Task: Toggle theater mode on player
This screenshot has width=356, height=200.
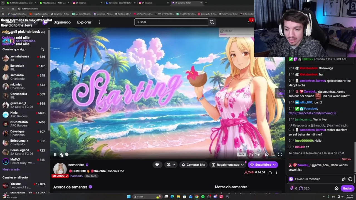Action: click(x=273, y=154)
